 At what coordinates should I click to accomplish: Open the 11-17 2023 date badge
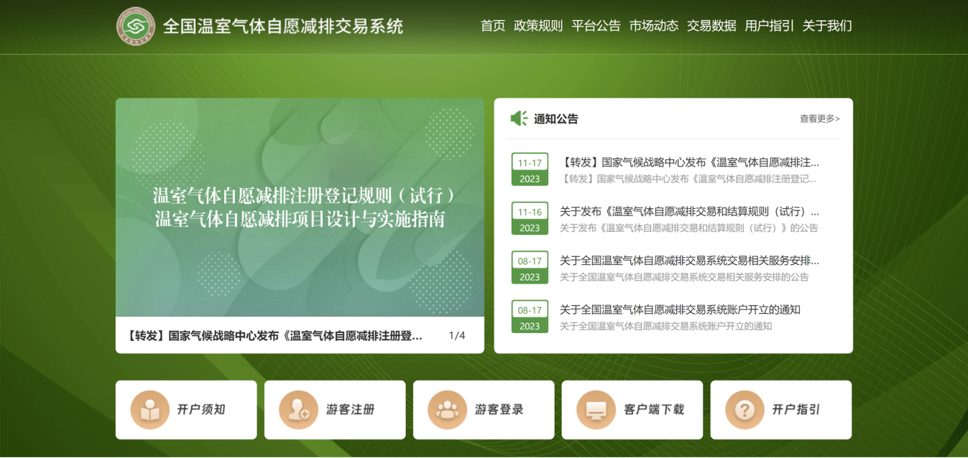[x=530, y=170]
